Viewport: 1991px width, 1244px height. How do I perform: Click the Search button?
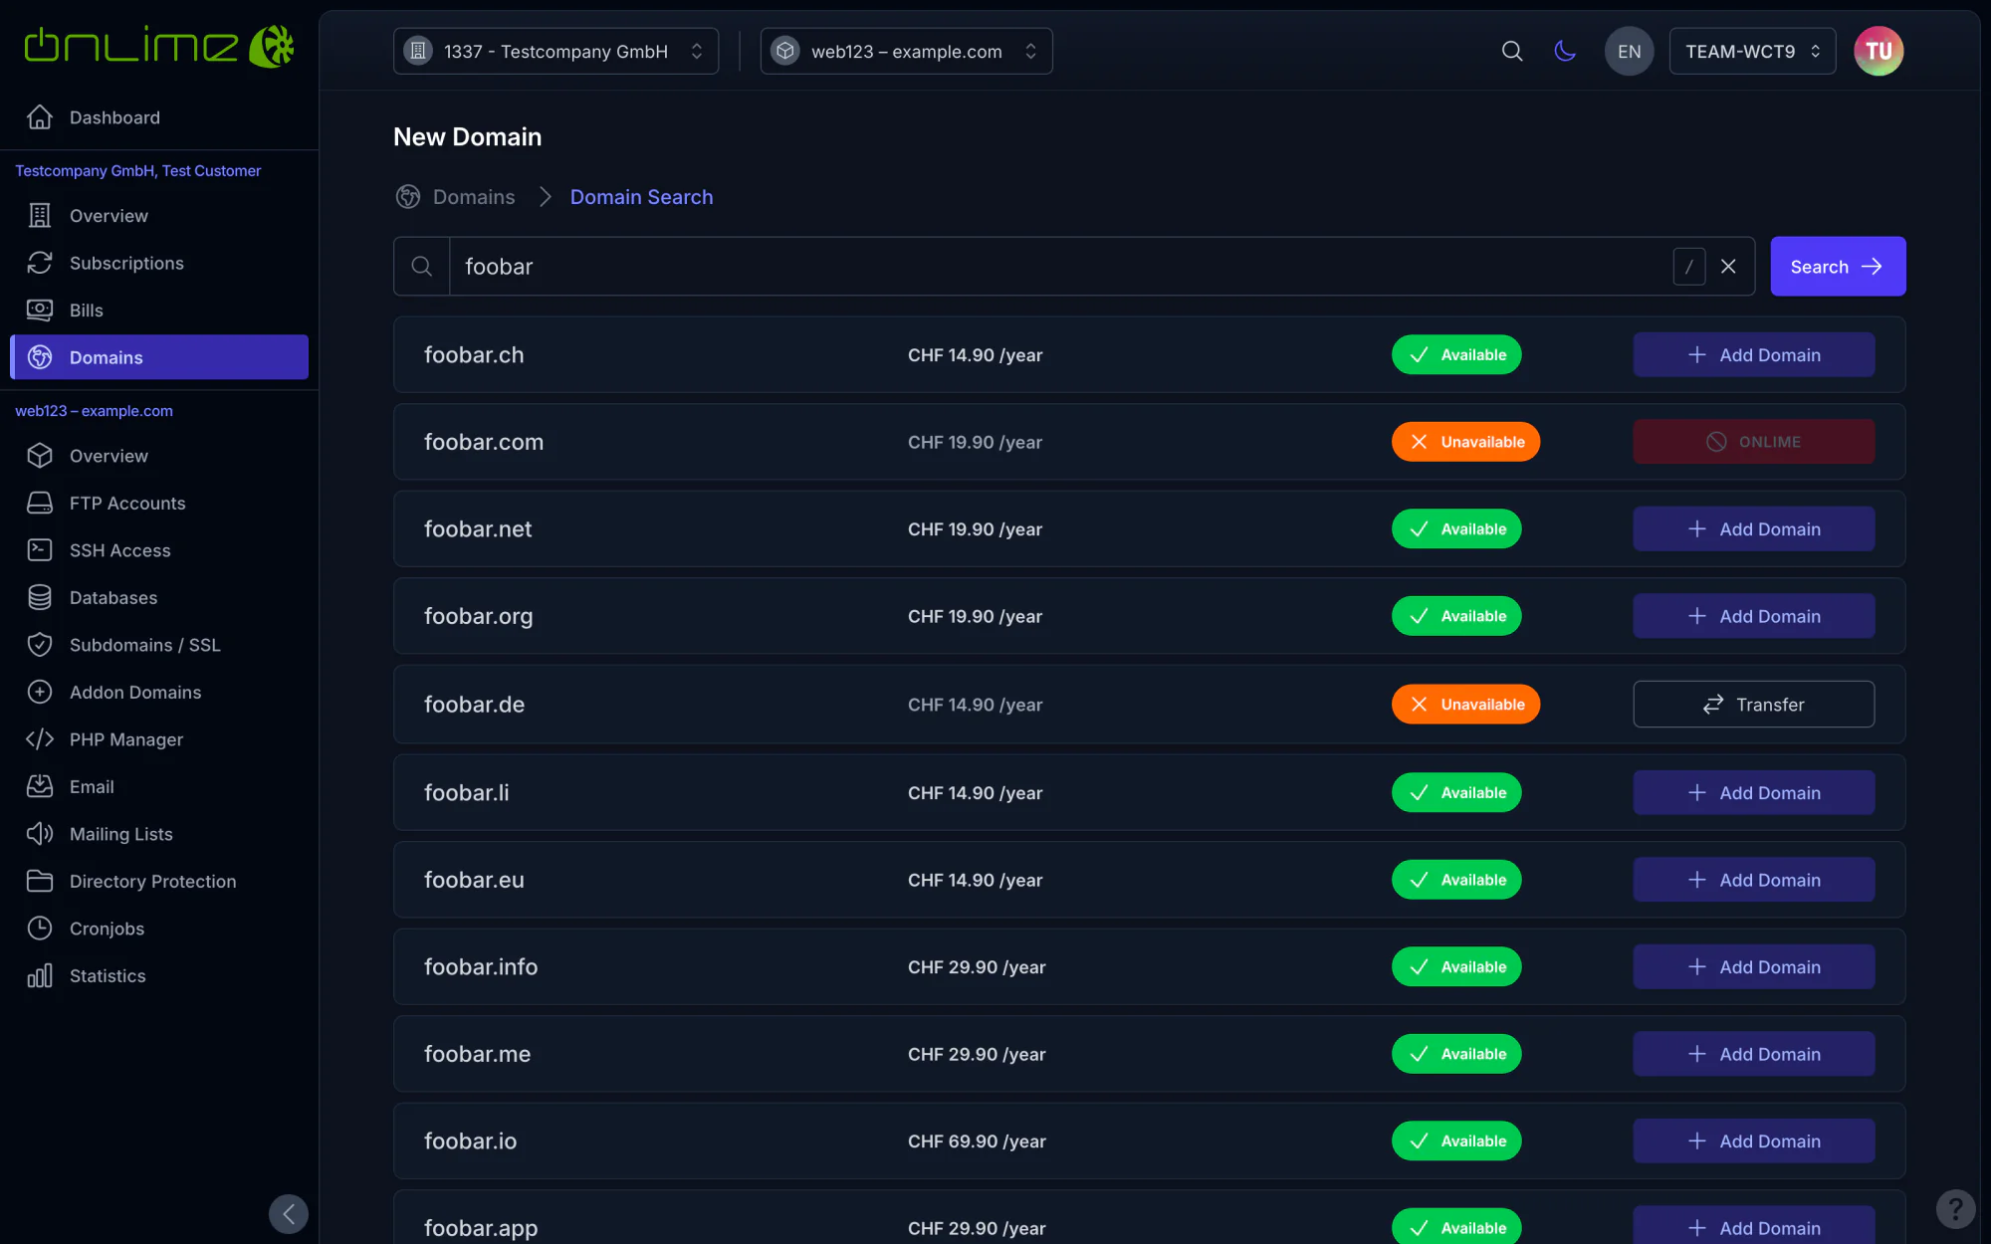click(1838, 266)
